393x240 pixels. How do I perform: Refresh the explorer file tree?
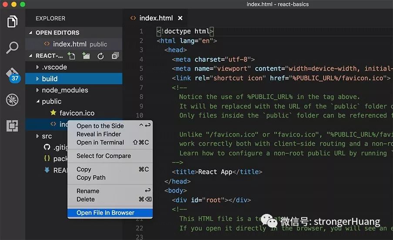click(101, 56)
